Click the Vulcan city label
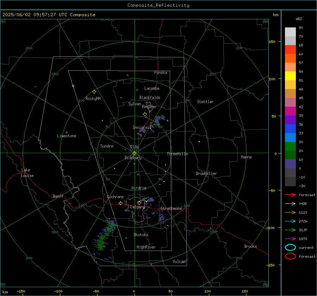Screen dimensions: 317x296 [179, 262]
